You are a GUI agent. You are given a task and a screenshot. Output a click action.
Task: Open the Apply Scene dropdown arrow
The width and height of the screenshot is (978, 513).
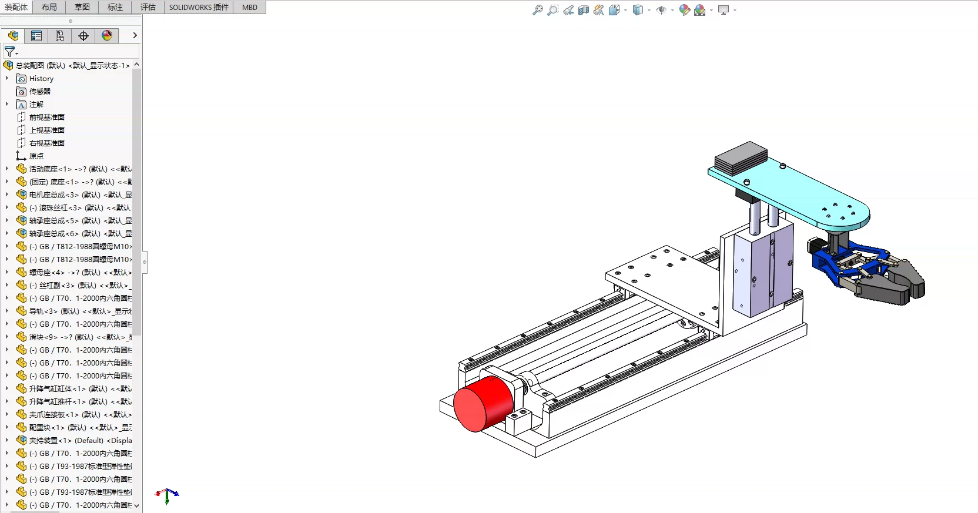click(711, 10)
